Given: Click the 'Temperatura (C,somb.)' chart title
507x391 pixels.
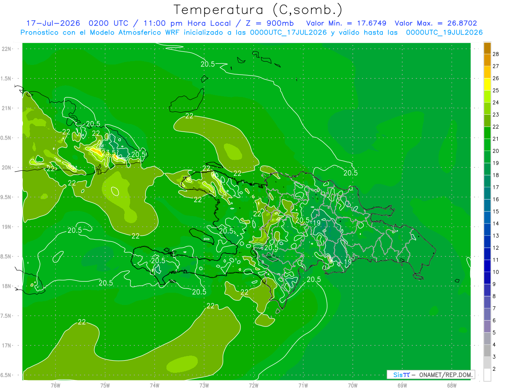Looking at the screenshot, I should tap(258, 9).
